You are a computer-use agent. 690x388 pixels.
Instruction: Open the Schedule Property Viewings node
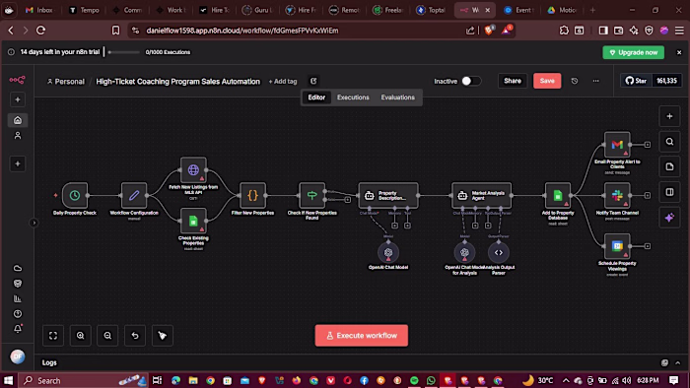(617, 246)
